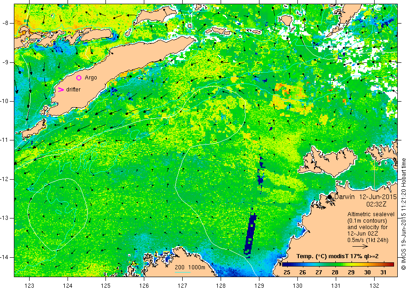Click the dark red end of the temperature color bar
The width and height of the screenshot is (407, 291).
click(392, 265)
